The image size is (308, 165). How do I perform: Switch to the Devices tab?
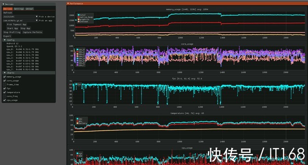(x=8, y=9)
